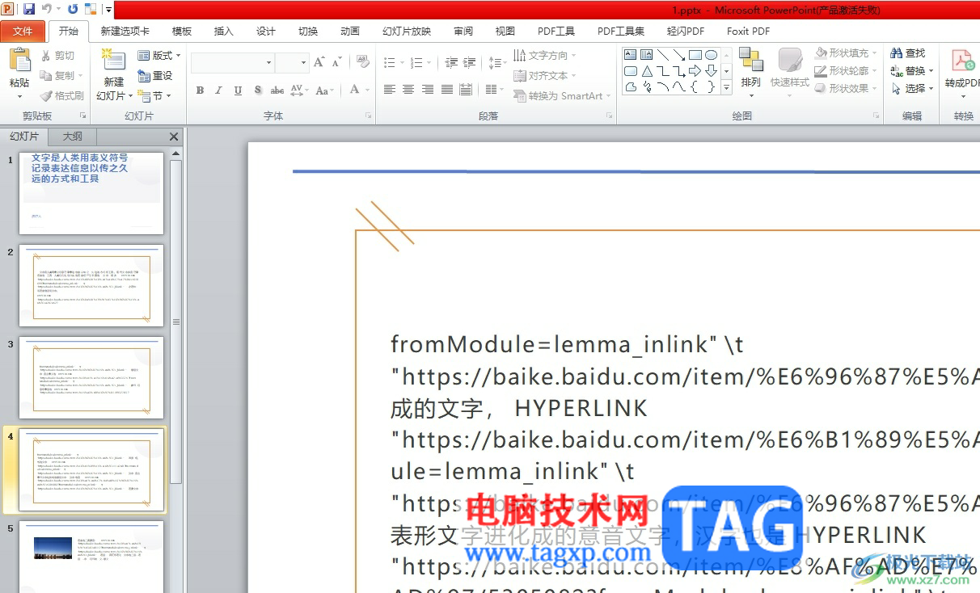Image resolution: width=980 pixels, height=593 pixels.
Task: Switch to the Slide Show (幻灯片放映) tab
Action: 407,32
